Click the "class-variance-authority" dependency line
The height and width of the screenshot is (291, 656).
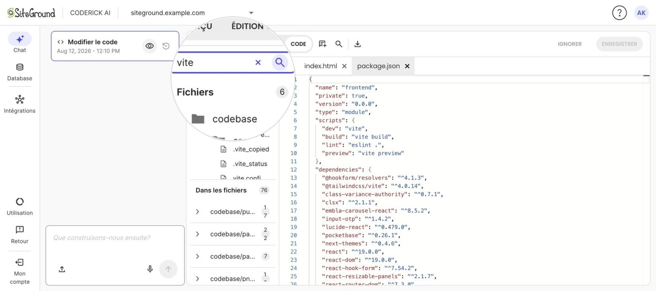382,194
